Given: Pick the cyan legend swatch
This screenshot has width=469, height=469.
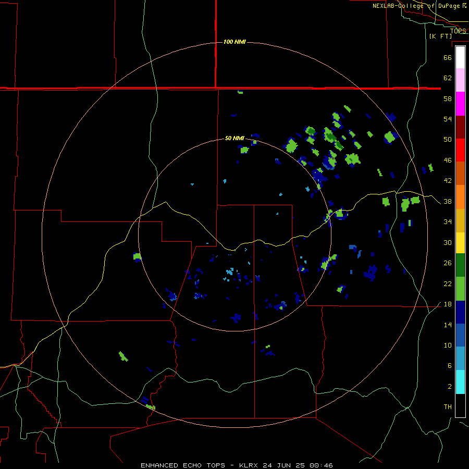Looking at the screenshot, I should tap(460, 382).
